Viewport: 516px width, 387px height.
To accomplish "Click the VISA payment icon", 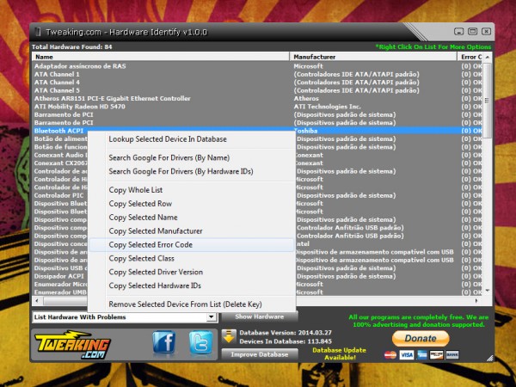I will (x=407, y=354).
